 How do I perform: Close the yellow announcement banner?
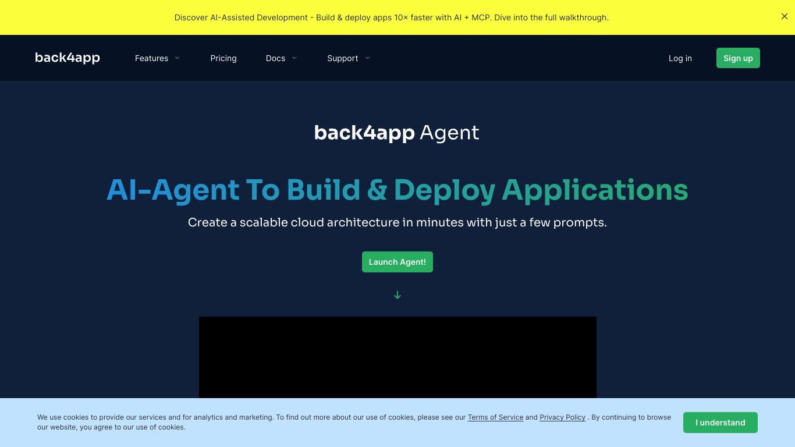click(x=785, y=16)
